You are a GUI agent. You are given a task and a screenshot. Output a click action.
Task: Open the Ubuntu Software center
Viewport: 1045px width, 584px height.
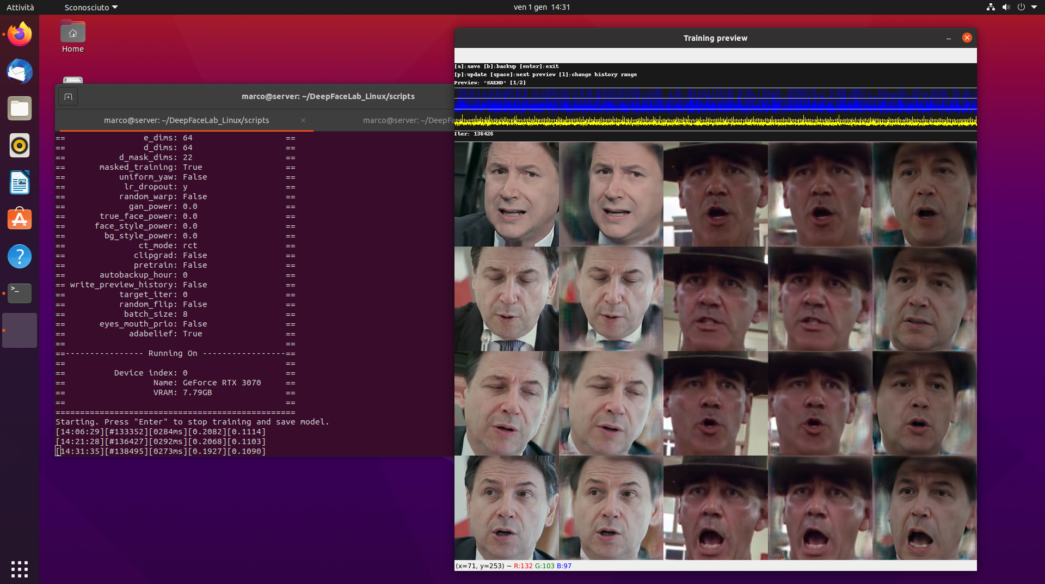[19, 219]
